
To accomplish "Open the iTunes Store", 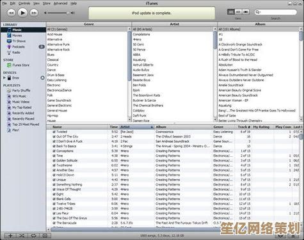I will coord(21,65).
